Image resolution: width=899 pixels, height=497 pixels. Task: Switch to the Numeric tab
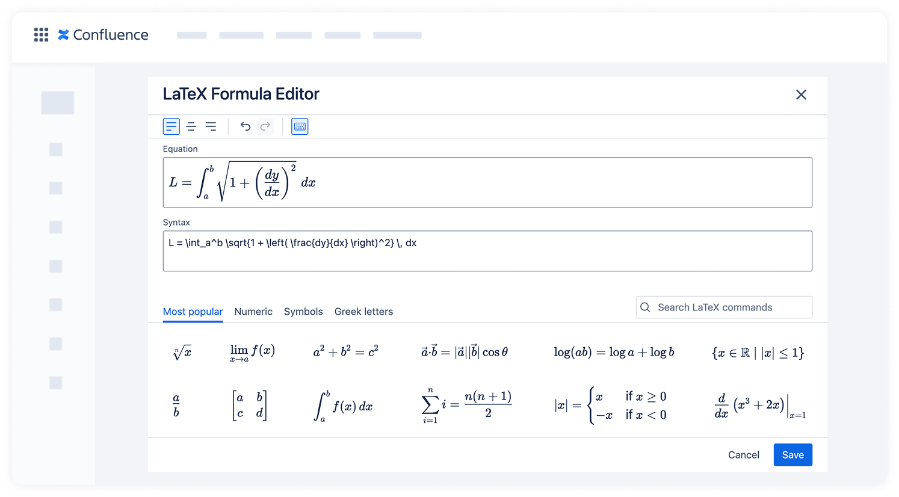(253, 311)
